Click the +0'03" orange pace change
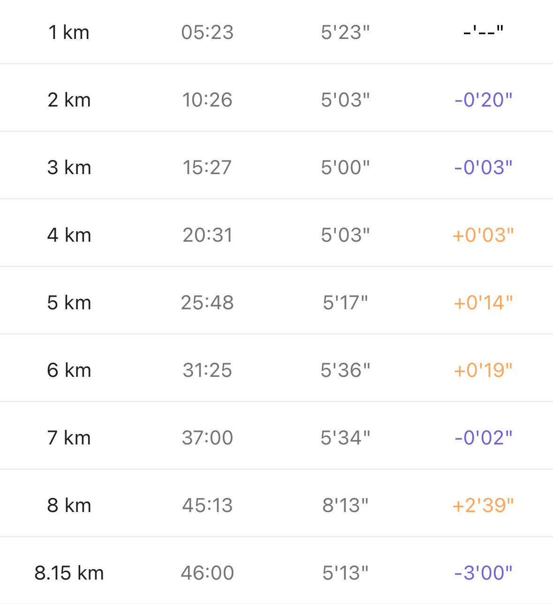 pyautogui.click(x=483, y=235)
